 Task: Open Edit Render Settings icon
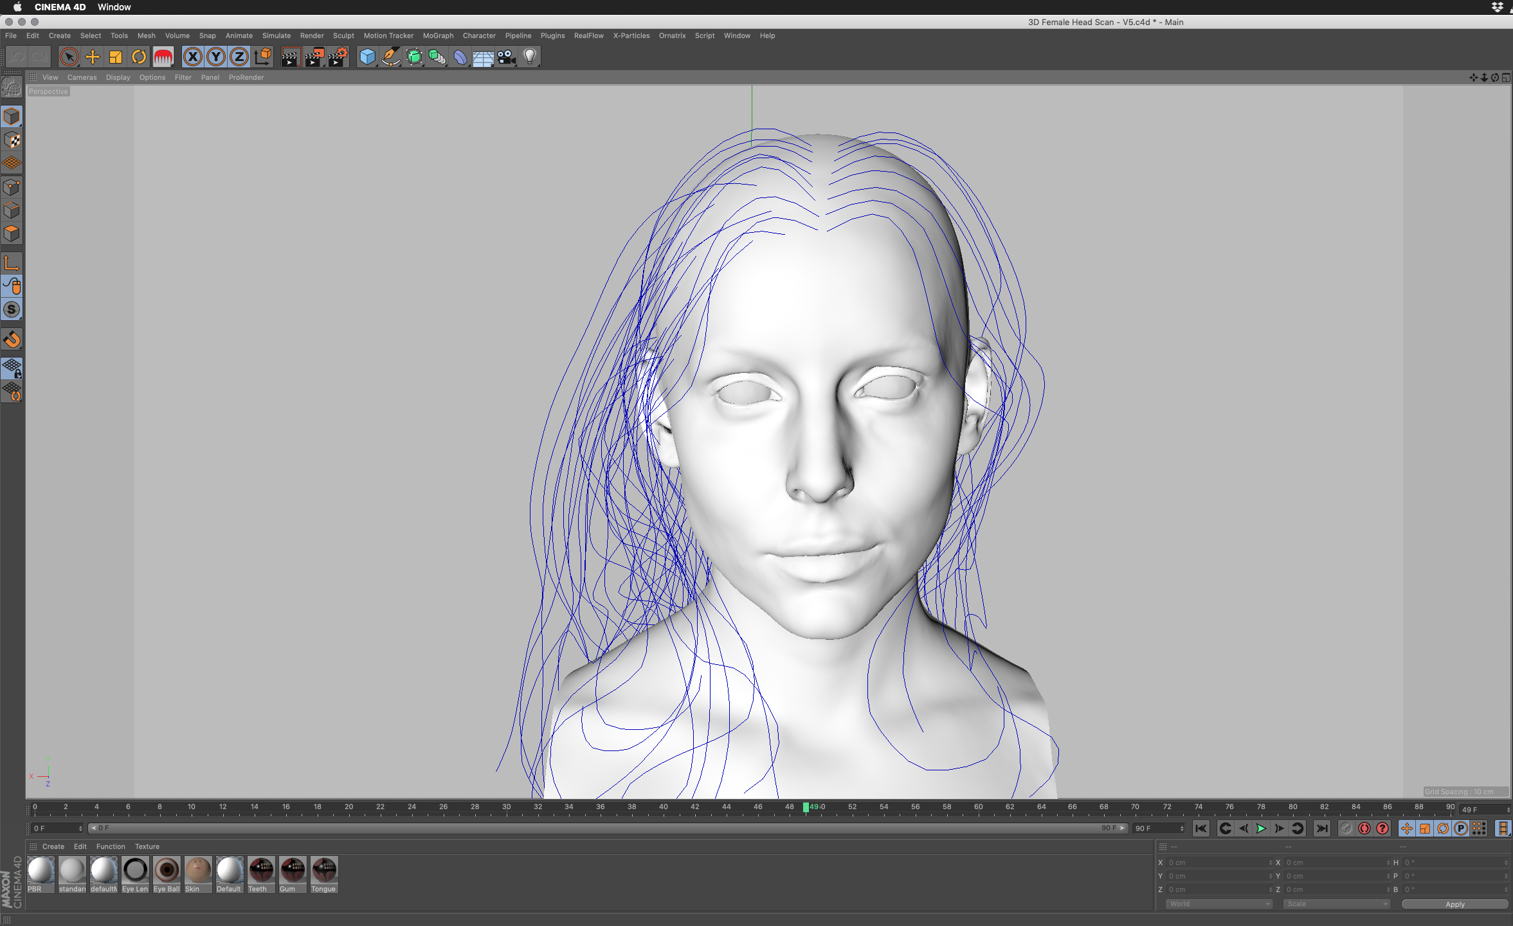338,57
